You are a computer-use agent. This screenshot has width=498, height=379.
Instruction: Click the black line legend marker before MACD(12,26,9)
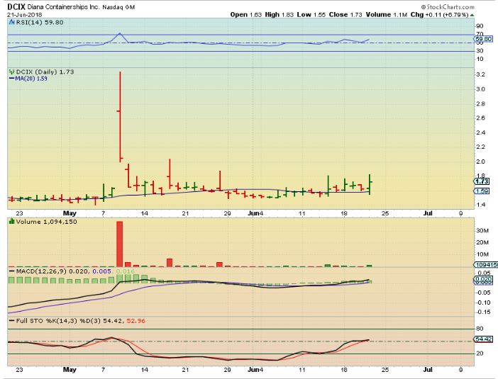[12, 271]
